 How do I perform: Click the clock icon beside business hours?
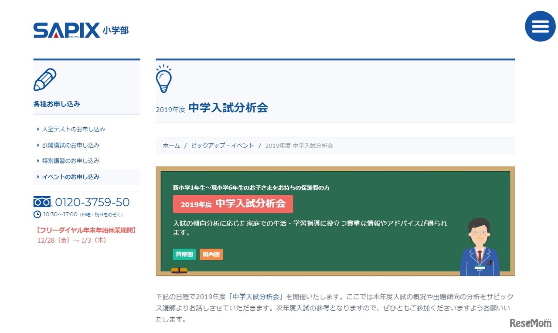point(37,214)
